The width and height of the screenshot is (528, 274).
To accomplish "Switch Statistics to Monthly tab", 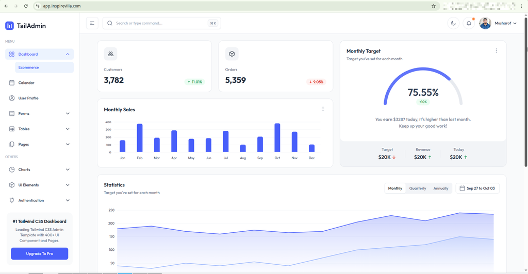I will (395, 189).
